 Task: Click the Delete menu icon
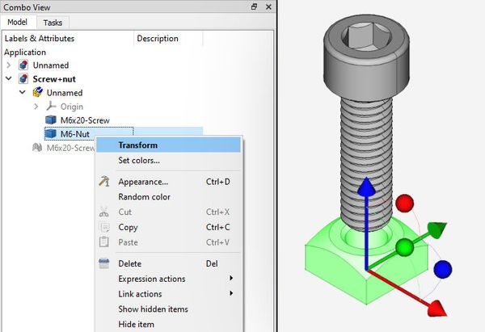pos(104,263)
